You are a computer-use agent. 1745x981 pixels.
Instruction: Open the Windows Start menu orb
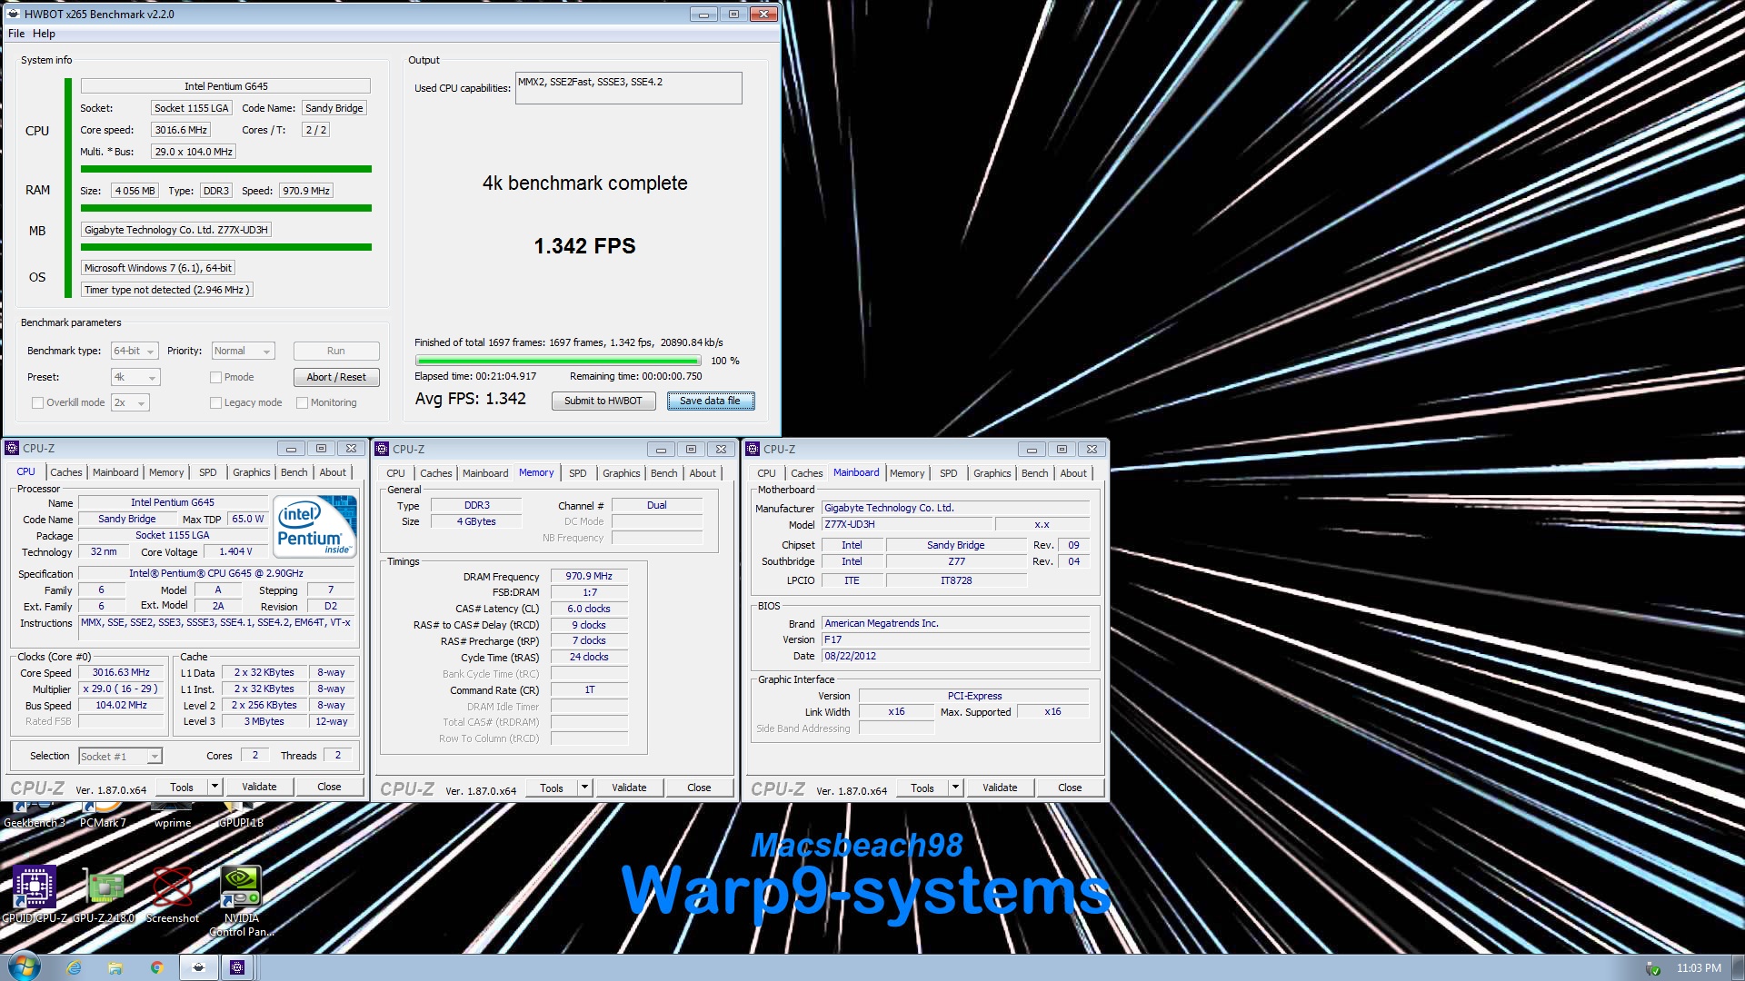click(x=25, y=966)
